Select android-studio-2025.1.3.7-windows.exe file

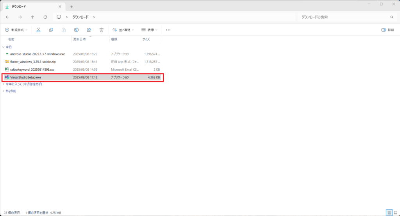(x=37, y=54)
